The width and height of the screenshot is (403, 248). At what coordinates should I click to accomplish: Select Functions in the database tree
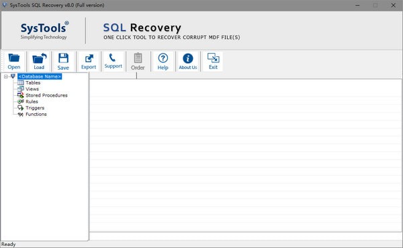tap(36, 114)
